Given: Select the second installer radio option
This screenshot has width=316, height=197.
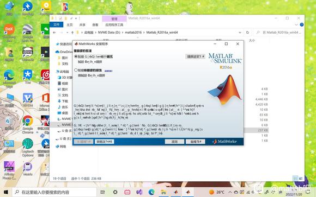Looking at the screenshot, I should click(x=76, y=70).
